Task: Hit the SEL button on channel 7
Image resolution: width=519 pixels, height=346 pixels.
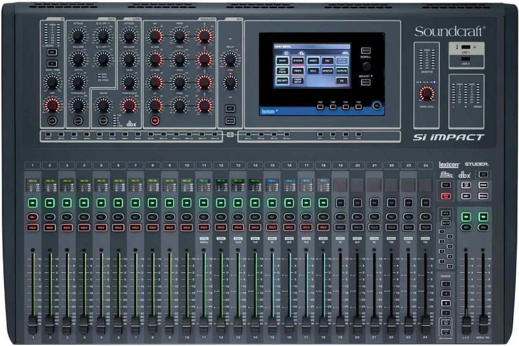Action: coord(135,217)
